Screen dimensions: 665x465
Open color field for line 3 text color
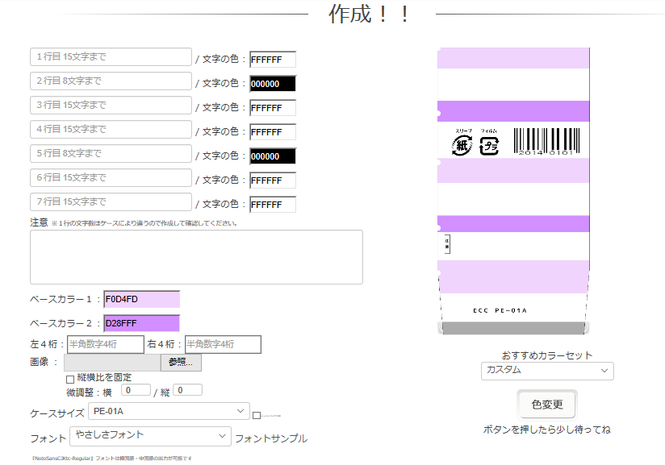pyautogui.click(x=273, y=107)
